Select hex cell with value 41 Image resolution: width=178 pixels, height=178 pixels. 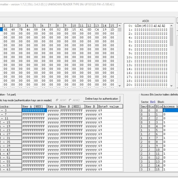click(x=83, y=29)
